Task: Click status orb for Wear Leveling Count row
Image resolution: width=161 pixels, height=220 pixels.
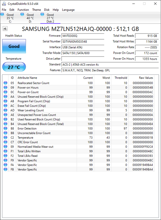Action: (5, 110)
